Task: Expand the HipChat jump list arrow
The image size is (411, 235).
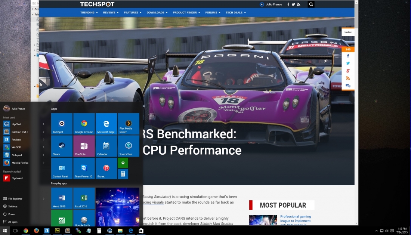Action: click(x=44, y=124)
